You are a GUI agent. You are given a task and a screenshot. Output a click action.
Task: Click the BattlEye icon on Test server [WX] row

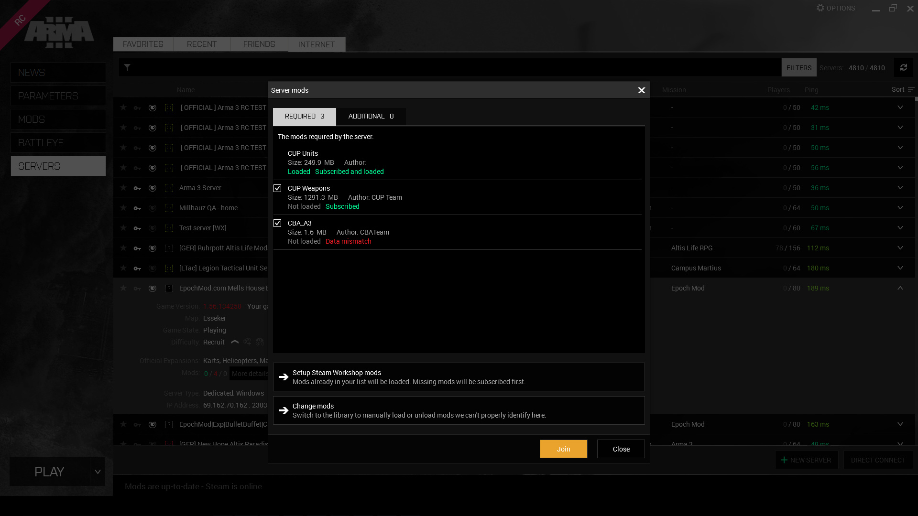point(153,228)
